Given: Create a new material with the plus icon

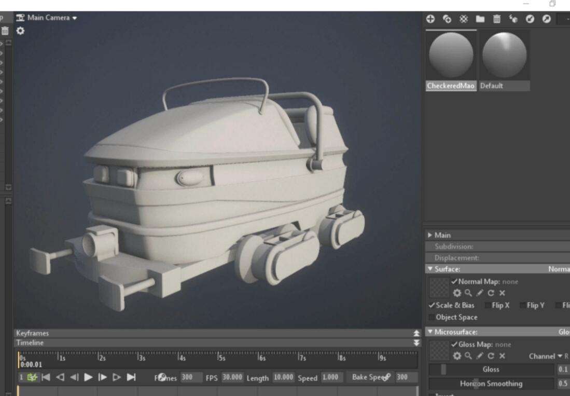Looking at the screenshot, I should tap(430, 19).
